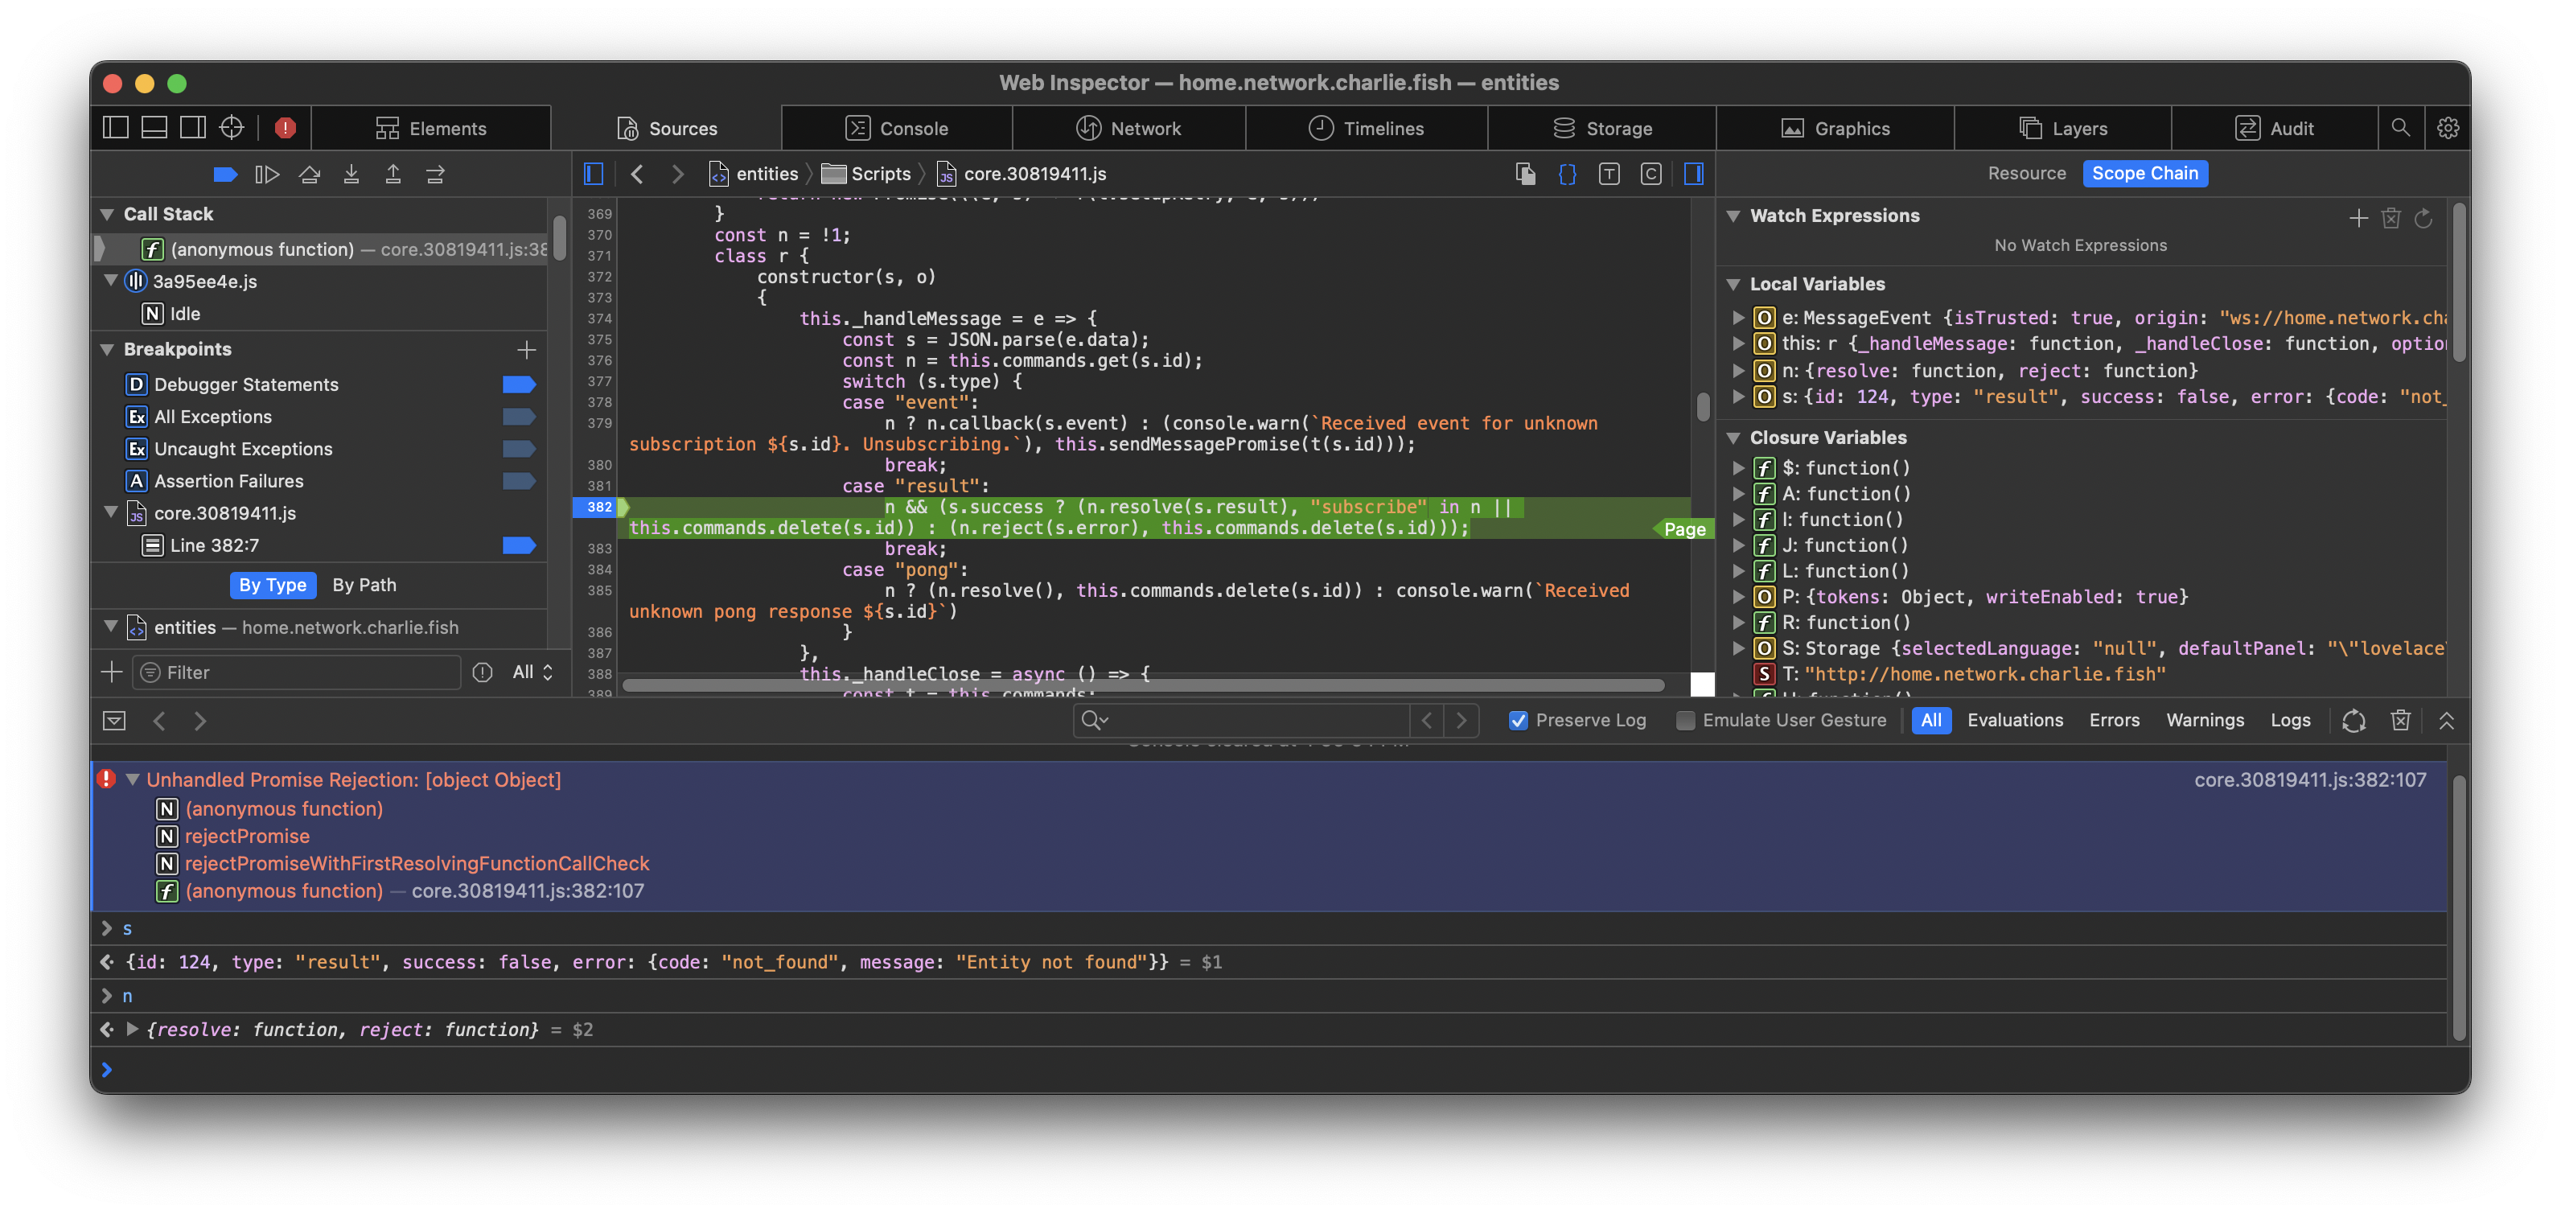Switch to the Network tab
The image size is (2561, 1213).
(1128, 128)
